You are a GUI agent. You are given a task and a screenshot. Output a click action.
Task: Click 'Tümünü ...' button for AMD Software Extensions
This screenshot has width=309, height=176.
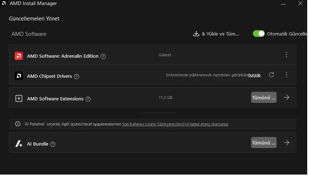point(264,97)
